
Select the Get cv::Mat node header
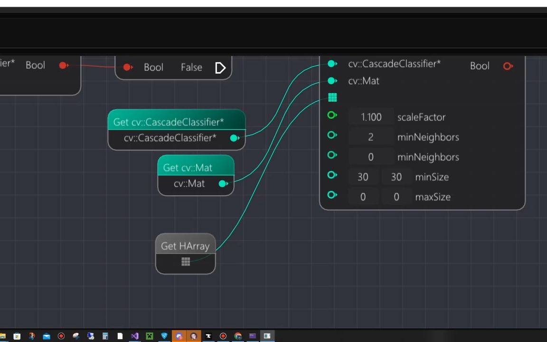(196, 165)
